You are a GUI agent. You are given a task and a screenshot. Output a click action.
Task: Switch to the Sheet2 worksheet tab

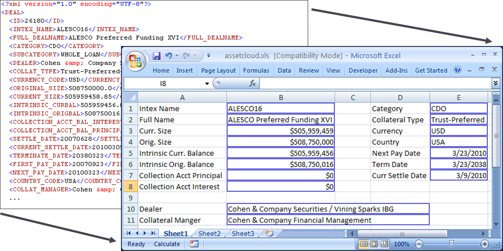pyautogui.click(x=209, y=234)
